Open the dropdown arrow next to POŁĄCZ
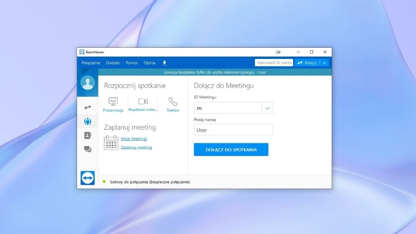The height and width of the screenshot is (234, 416). [325, 63]
